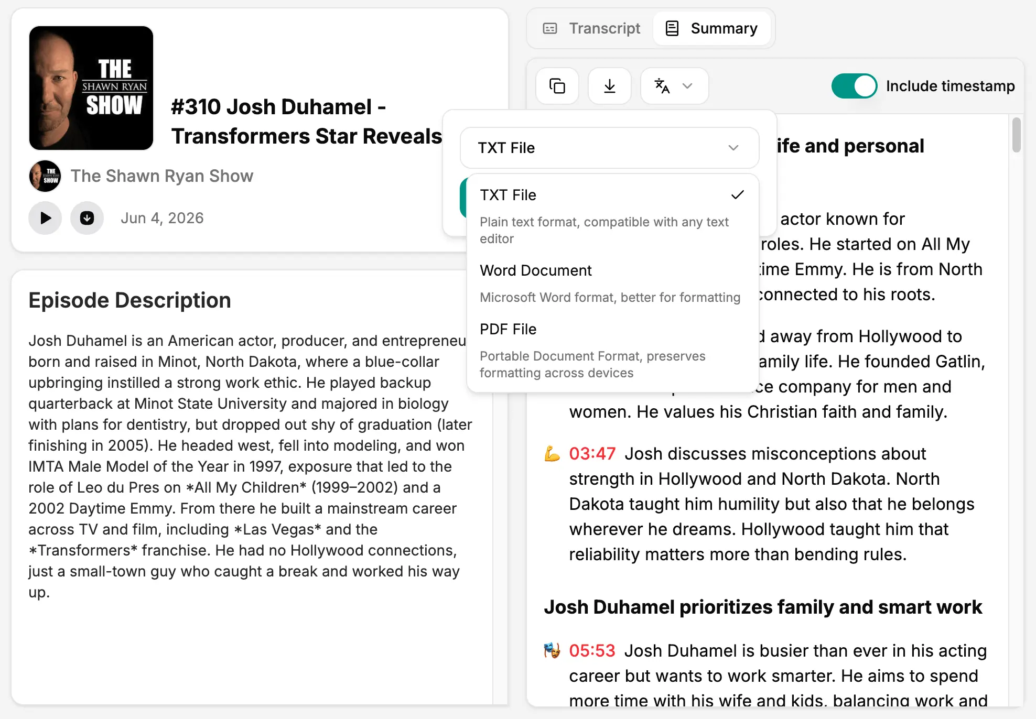Click the Shawn Ryan Show episode cover art
The image size is (1036, 719).
(91, 88)
